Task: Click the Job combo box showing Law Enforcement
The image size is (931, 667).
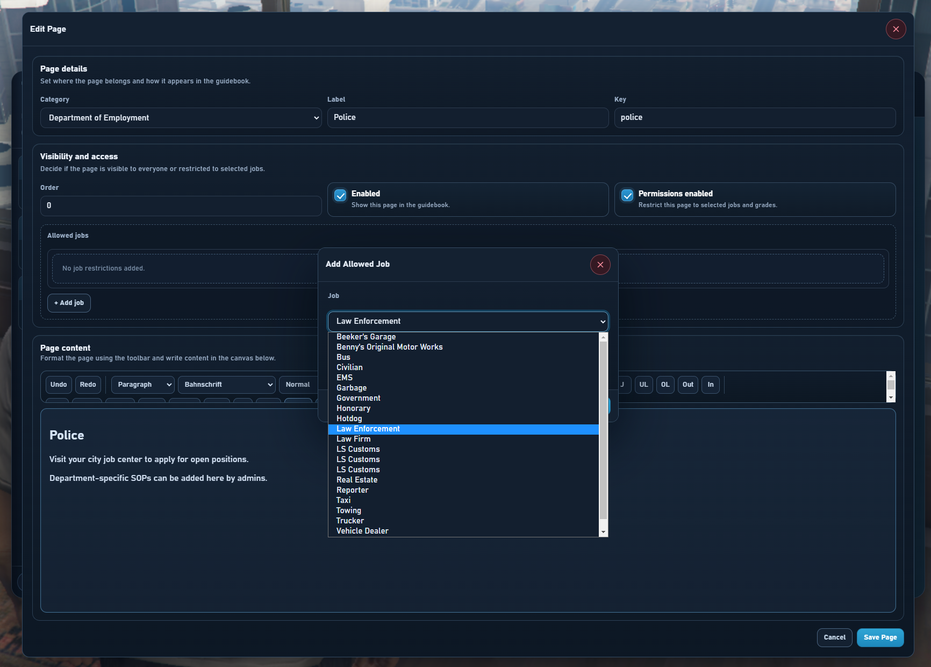Action: [468, 322]
